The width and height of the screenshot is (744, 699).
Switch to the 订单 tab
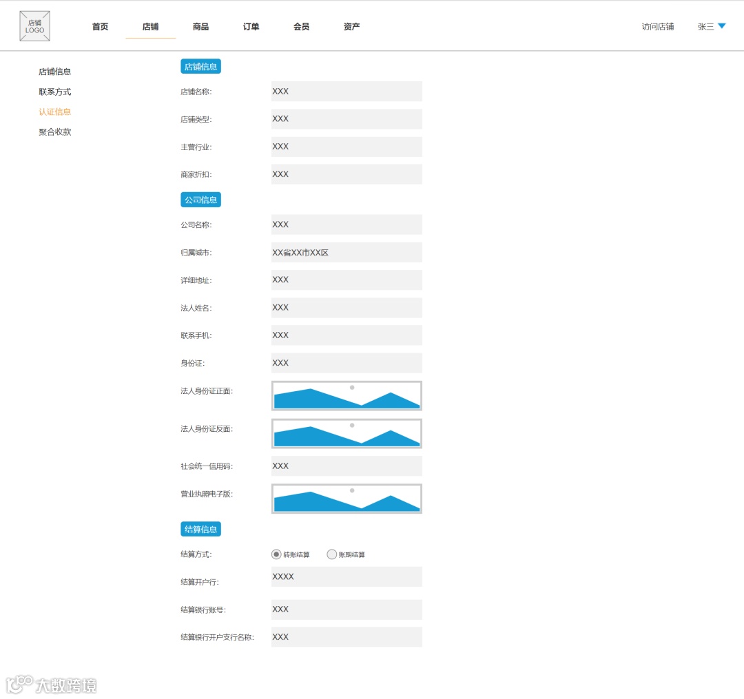pyautogui.click(x=251, y=27)
